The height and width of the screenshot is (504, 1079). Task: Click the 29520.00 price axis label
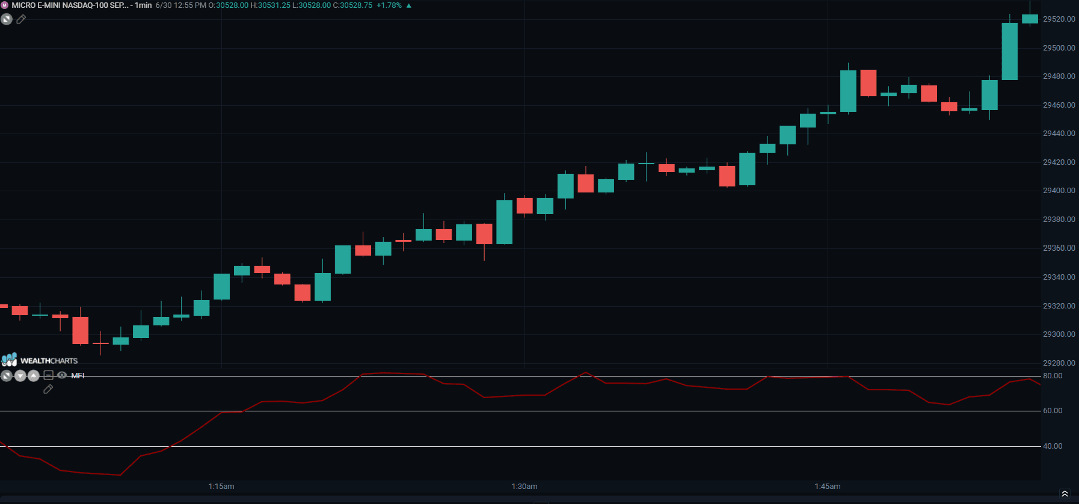[x=1059, y=19]
